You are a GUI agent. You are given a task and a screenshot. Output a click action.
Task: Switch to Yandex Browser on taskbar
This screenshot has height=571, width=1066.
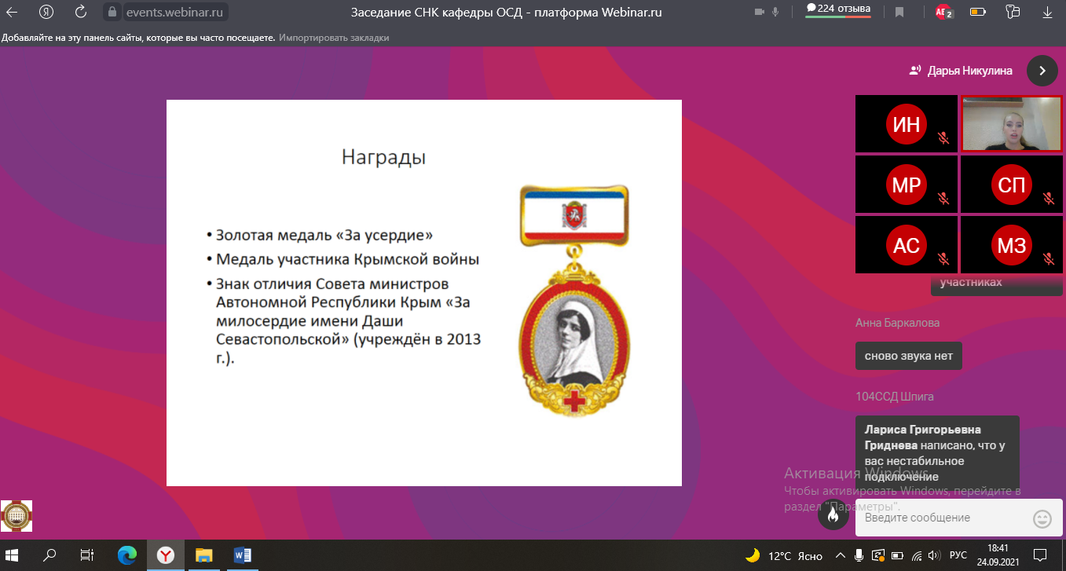click(x=166, y=555)
